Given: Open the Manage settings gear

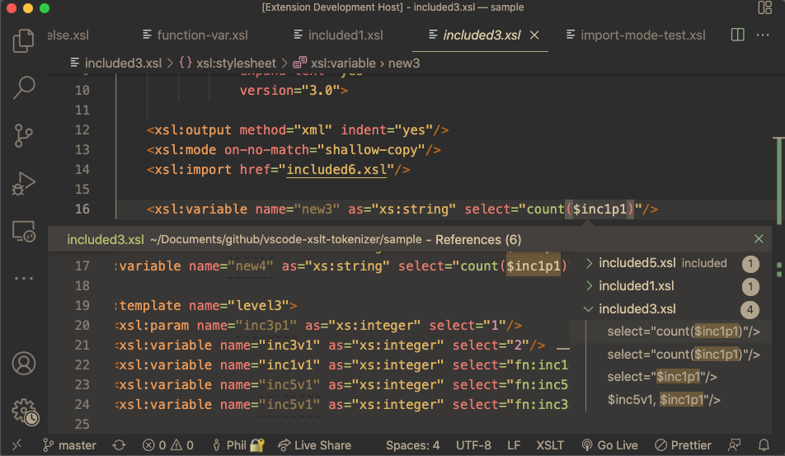Looking at the screenshot, I should [x=24, y=411].
